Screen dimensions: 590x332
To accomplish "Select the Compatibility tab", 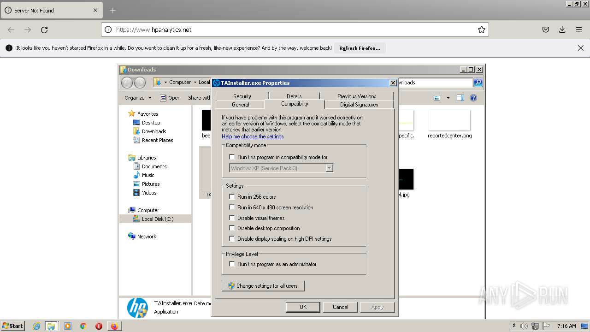I will click(x=295, y=104).
